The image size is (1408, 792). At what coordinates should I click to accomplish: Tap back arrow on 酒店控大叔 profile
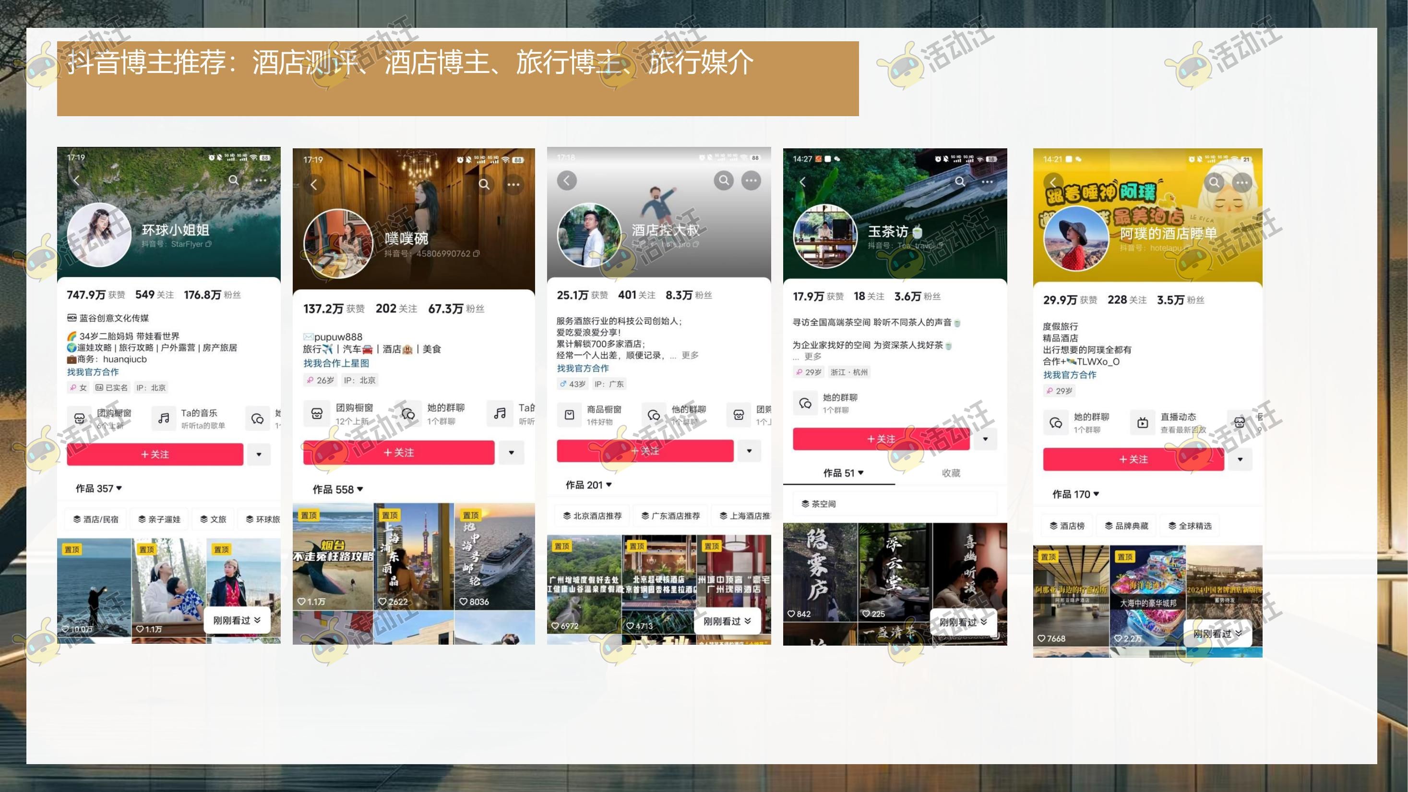click(567, 180)
